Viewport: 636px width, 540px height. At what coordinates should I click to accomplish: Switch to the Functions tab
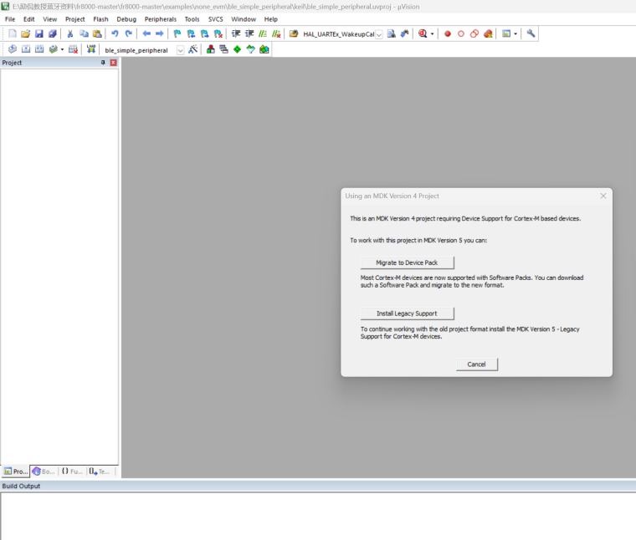(x=72, y=471)
